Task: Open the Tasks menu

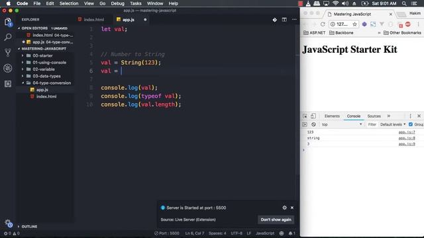Action: click(135, 3)
